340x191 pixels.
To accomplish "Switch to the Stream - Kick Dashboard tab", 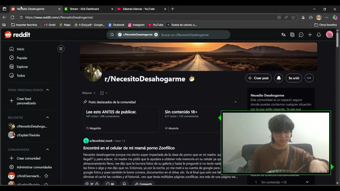I will pos(89,9).
